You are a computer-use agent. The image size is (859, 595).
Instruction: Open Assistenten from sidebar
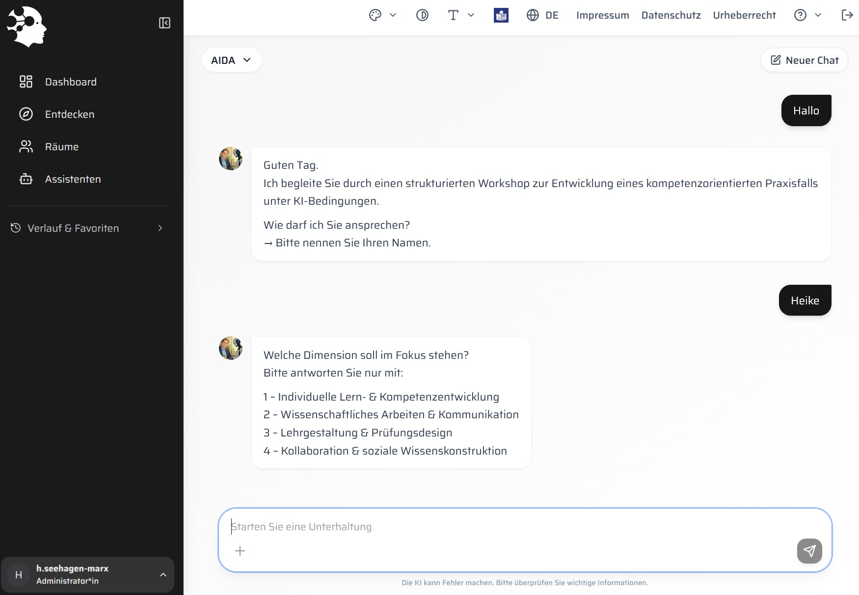(x=73, y=179)
